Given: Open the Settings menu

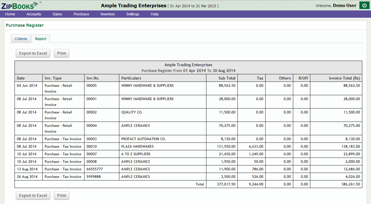Looking at the screenshot, I should pos(133,14).
